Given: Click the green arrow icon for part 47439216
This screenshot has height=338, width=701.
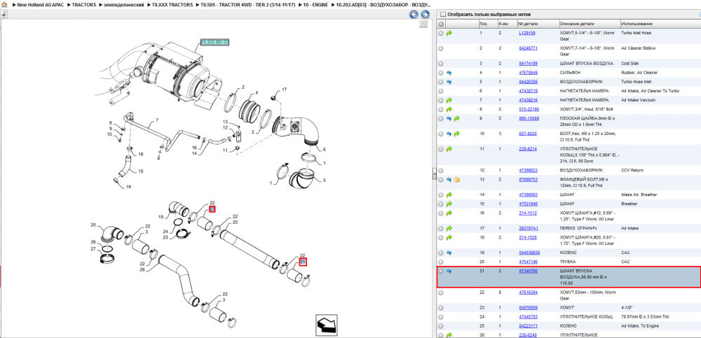Looking at the screenshot, I should [x=449, y=100].
